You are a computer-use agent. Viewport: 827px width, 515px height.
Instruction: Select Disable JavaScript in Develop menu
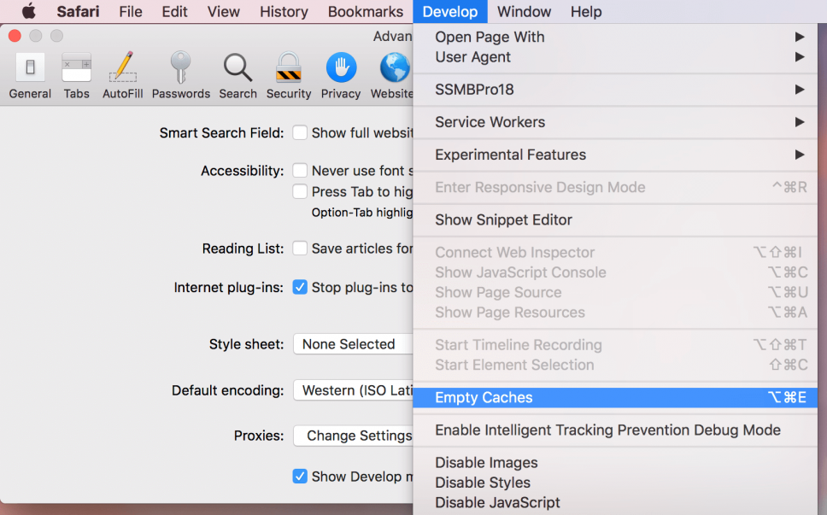coord(615,503)
